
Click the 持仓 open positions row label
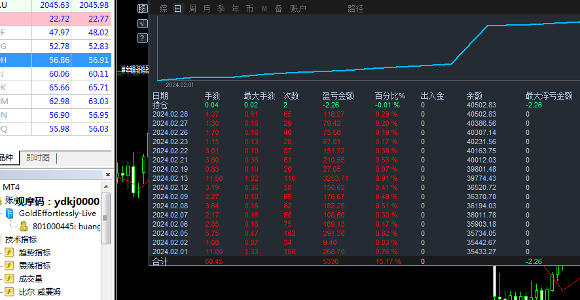(x=160, y=105)
